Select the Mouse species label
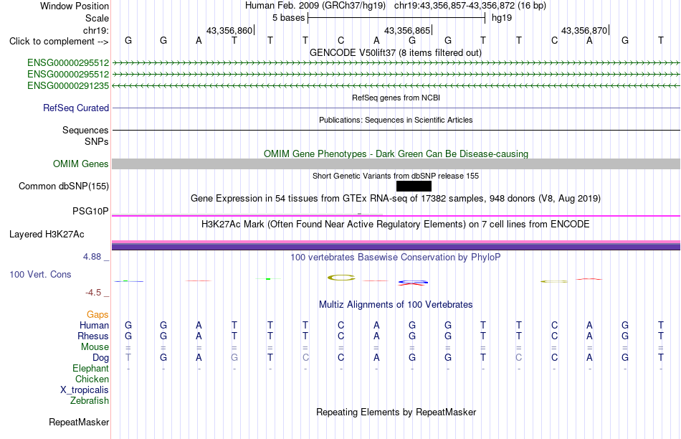The image size is (681, 439). coord(95,347)
